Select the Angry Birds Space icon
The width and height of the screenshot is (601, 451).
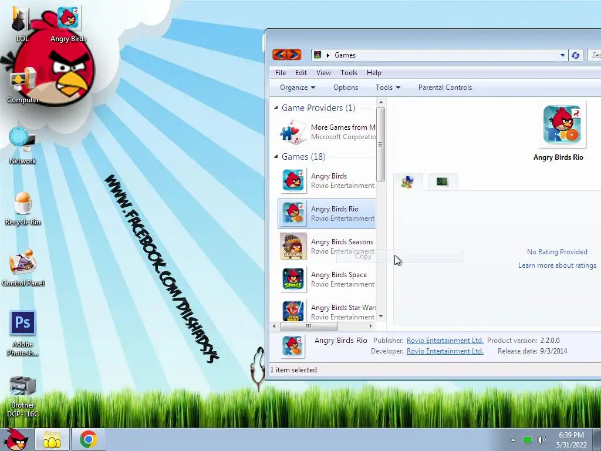[x=293, y=279]
